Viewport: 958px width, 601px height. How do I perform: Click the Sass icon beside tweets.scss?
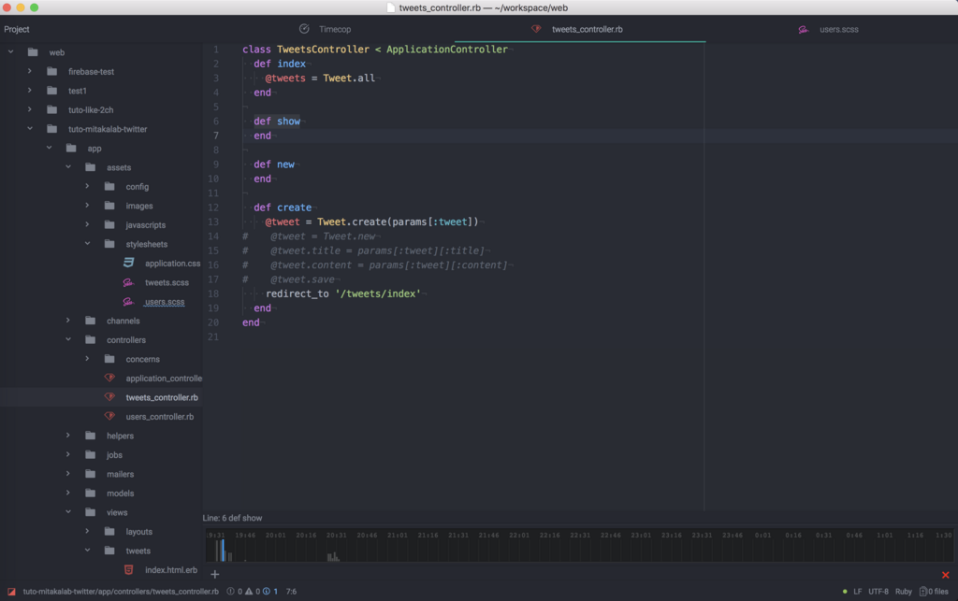click(128, 282)
